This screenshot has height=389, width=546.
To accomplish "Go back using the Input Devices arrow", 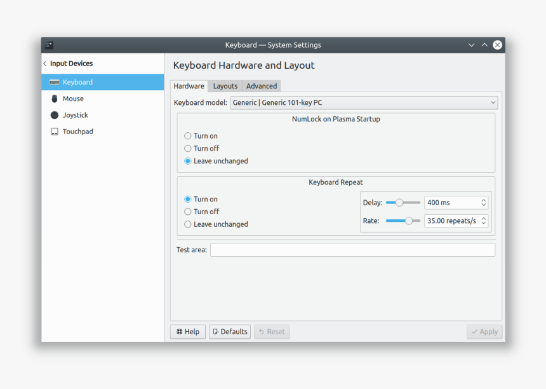I will click(45, 64).
